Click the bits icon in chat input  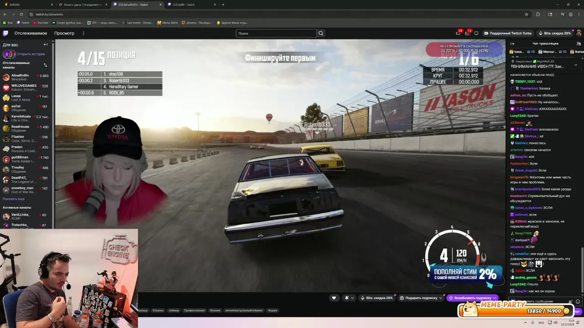[x=571, y=302]
